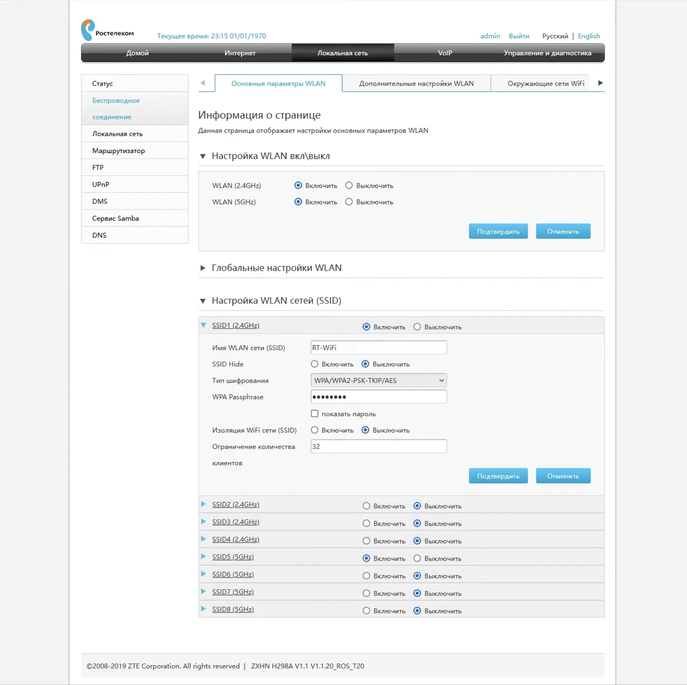The image size is (687, 685).
Task: Collapse the SSID1 (2.4GHz) triangle icon
Action: pyautogui.click(x=203, y=325)
